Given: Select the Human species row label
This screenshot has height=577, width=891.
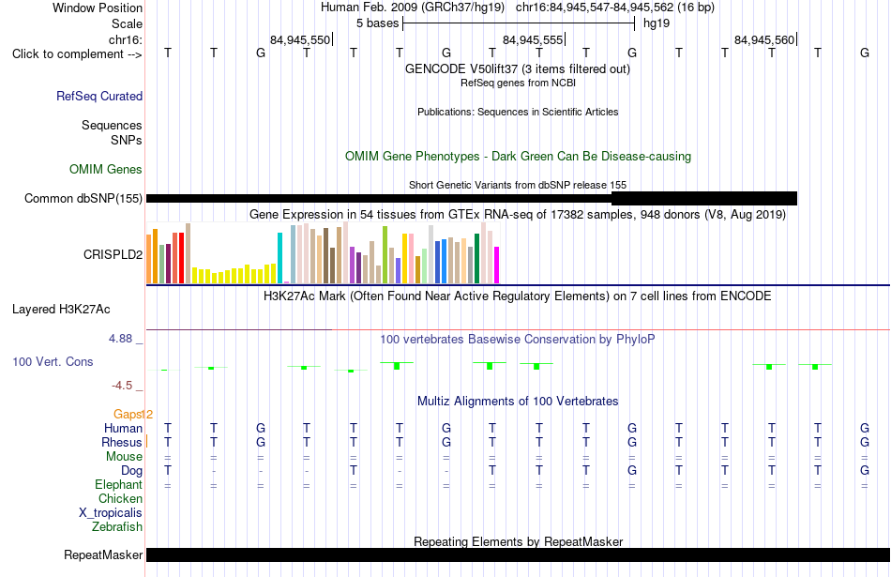Looking at the screenshot, I should [123, 429].
